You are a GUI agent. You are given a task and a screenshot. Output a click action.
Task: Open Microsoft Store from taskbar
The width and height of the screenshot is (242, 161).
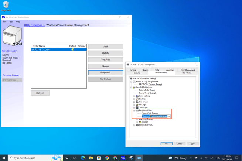point(99,158)
